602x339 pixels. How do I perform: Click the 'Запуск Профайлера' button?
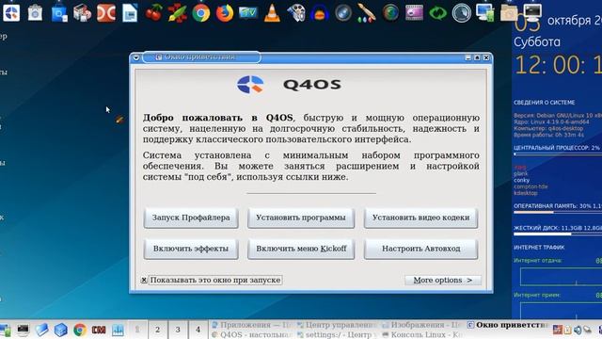(x=191, y=218)
